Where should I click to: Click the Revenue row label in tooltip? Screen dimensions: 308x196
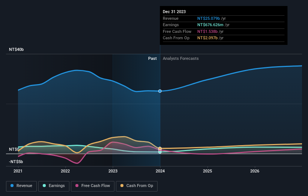pyautogui.click(x=170, y=18)
